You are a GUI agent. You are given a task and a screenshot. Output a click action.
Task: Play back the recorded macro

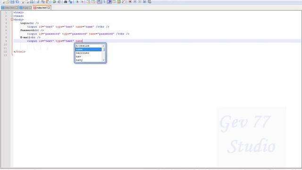140,2
